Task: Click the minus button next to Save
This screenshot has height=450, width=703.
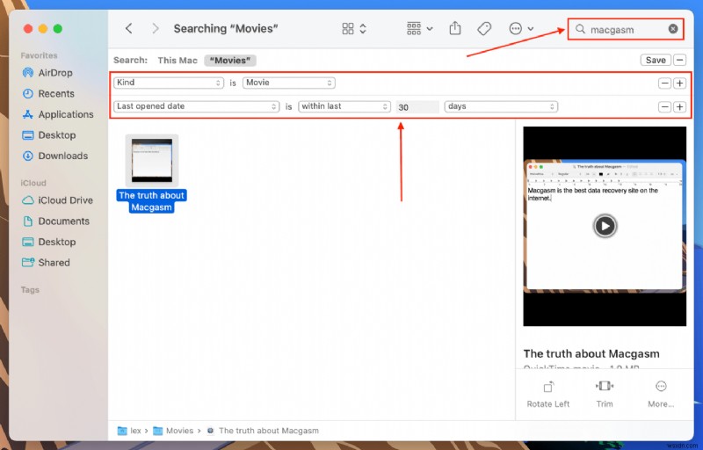Action: [679, 60]
